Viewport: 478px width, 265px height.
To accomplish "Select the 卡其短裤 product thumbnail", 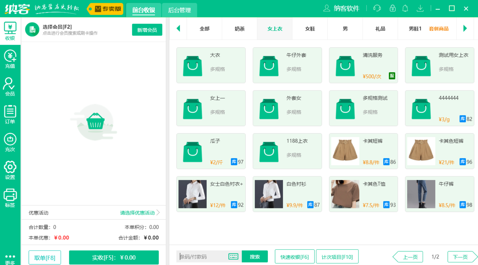I will [345, 151].
